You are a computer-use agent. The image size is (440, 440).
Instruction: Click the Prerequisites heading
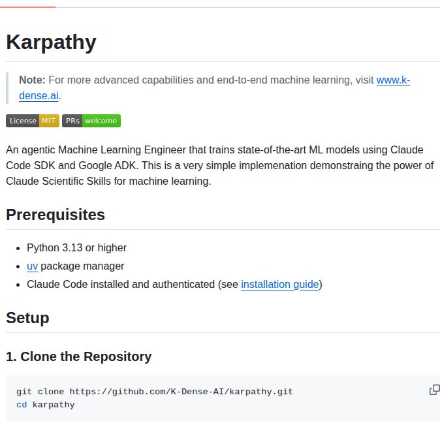[55, 215]
